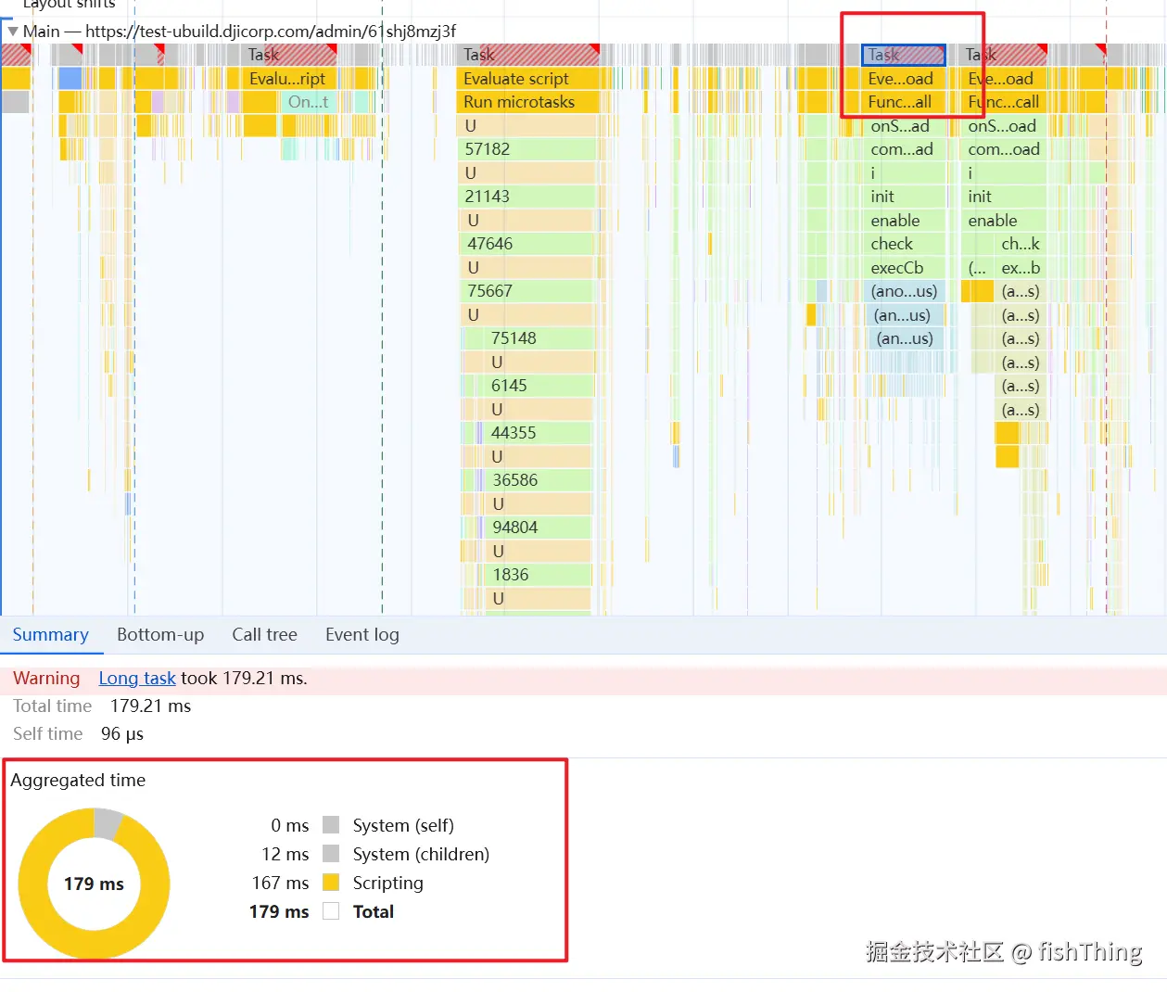Select the 'ex...b' flame entry
The width and height of the screenshot is (1167, 992).
[x=1021, y=268]
